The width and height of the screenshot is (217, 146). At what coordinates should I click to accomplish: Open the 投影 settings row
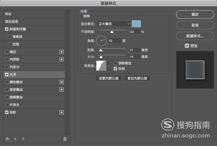coord(34,112)
